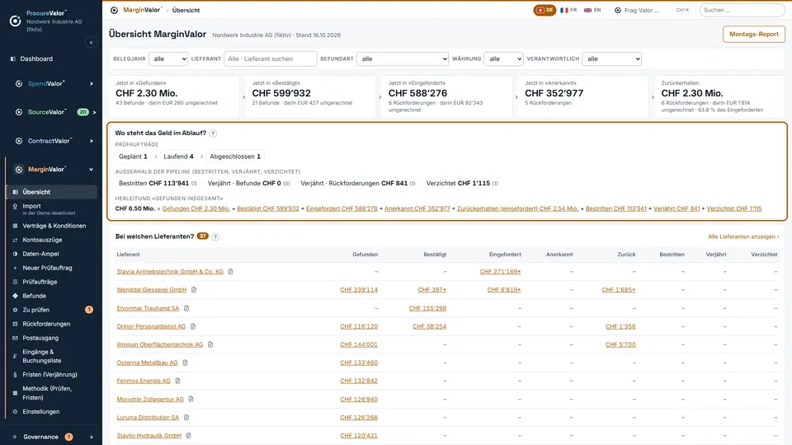
Task: Click document icon beside Lururra Distribution SA
Action: tap(186, 417)
